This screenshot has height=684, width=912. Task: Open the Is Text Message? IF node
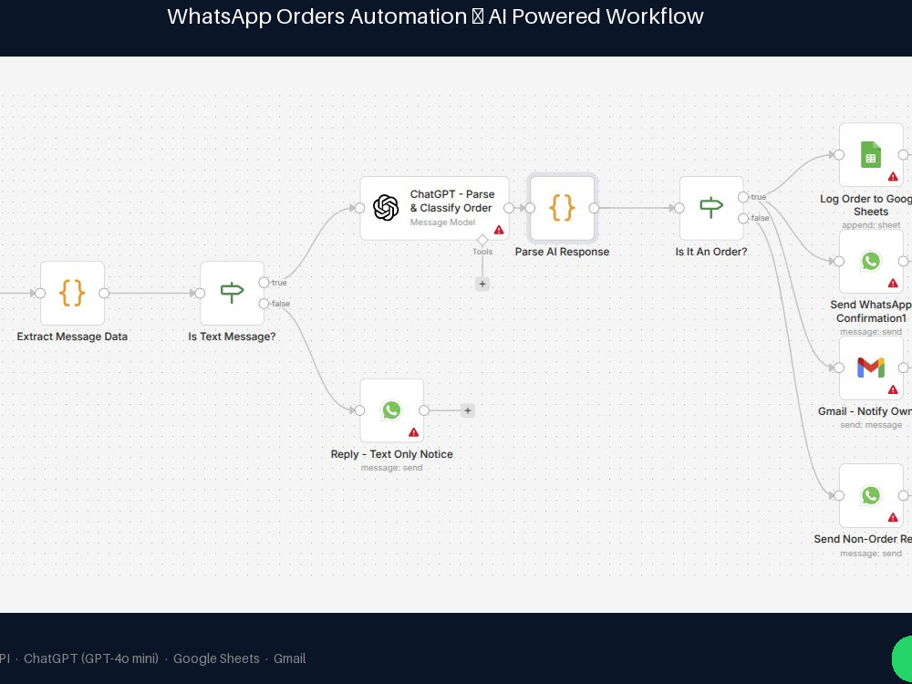pyautogui.click(x=232, y=293)
